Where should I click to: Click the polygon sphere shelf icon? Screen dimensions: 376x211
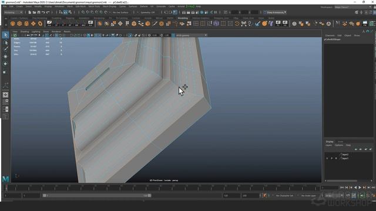tap(13, 23)
